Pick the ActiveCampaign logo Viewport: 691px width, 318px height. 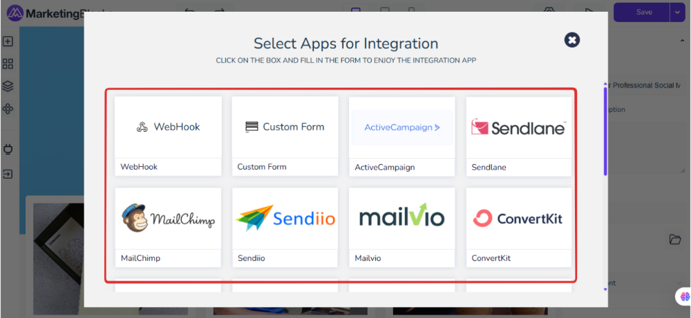(x=402, y=128)
